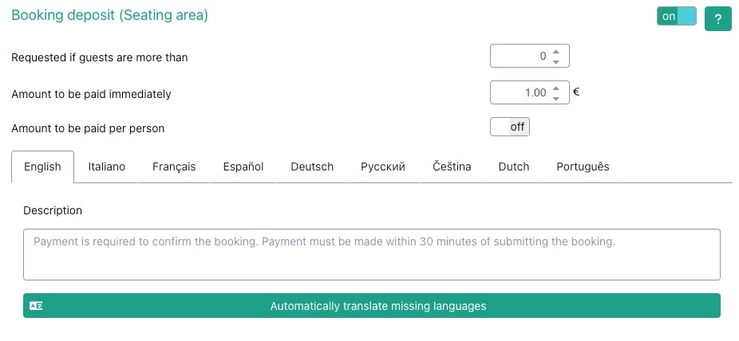
Task: Select the English tab
Action: [42, 167]
